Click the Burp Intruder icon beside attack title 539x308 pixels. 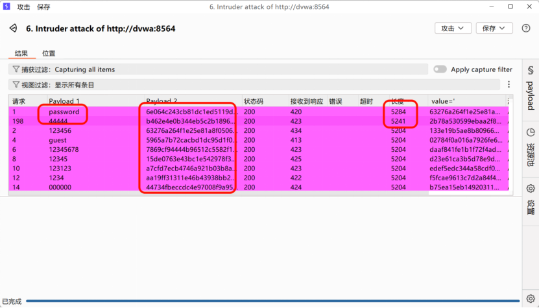pyautogui.click(x=13, y=29)
